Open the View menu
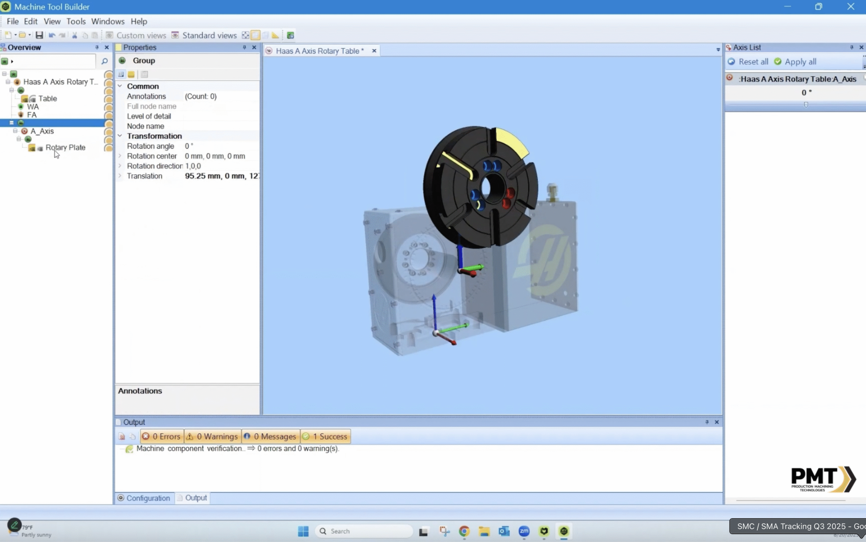The width and height of the screenshot is (866, 542). click(x=52, y=22)
